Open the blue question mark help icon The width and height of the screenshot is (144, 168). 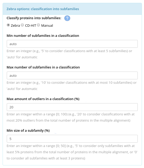[67, 18]
